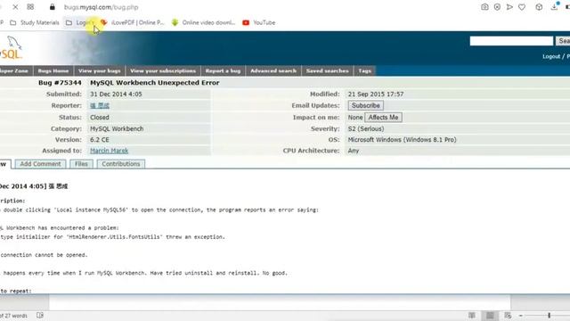Open View your bugs menu item

point(99,70)
